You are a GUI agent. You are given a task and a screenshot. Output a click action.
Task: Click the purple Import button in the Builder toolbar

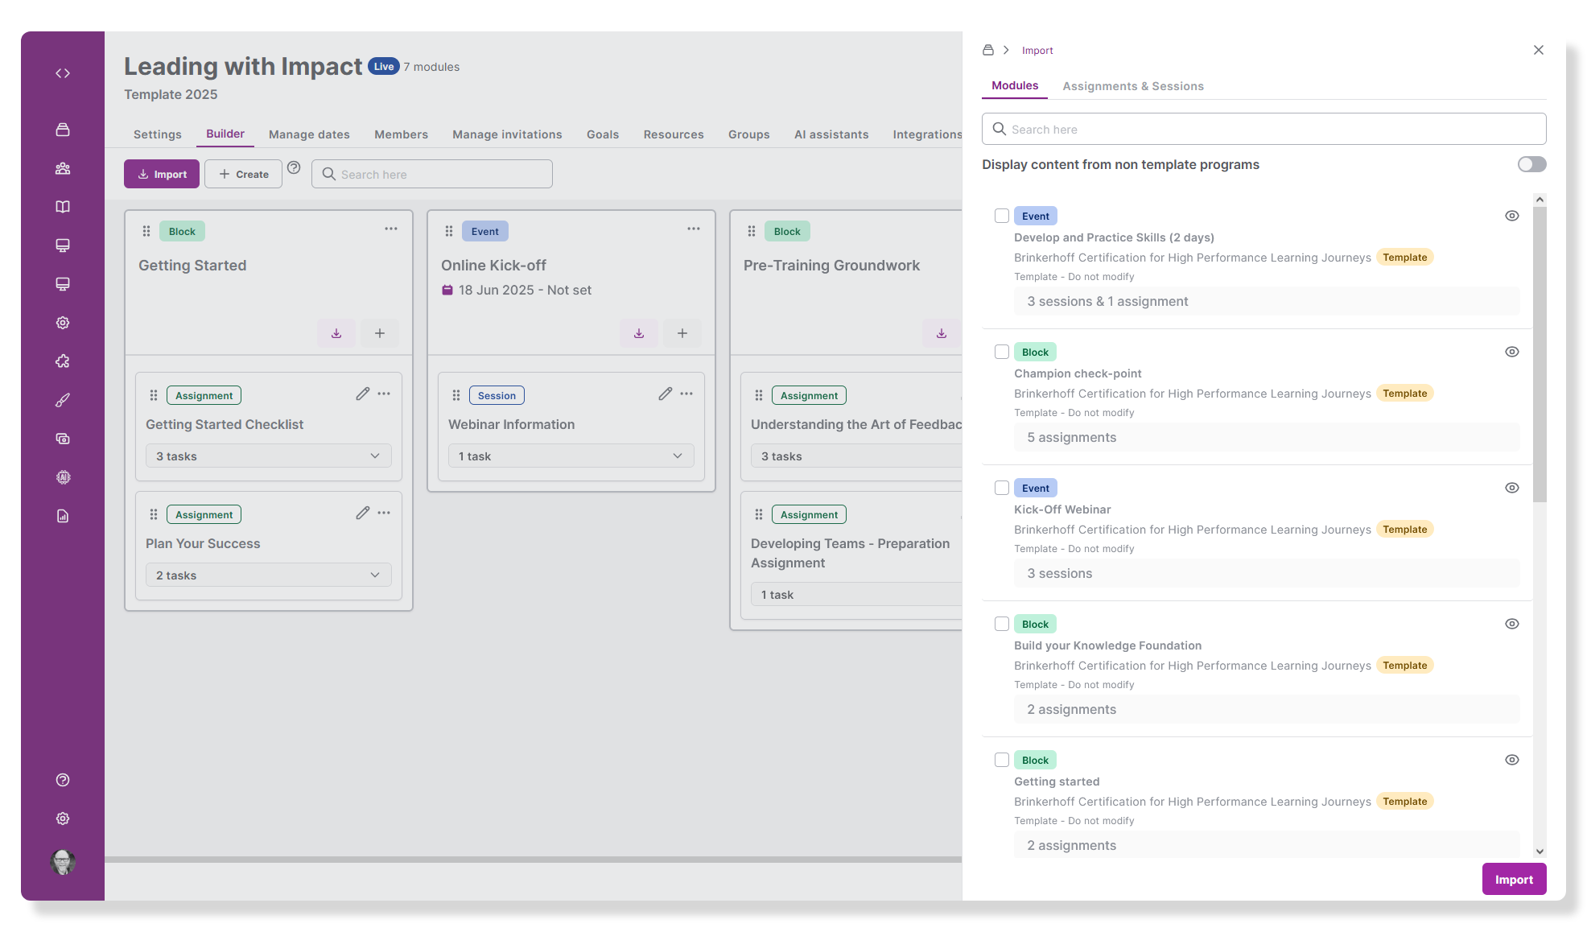(162, 174)
